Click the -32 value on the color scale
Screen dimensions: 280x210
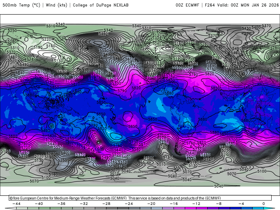pyautogui.click(x=84, y=204)
